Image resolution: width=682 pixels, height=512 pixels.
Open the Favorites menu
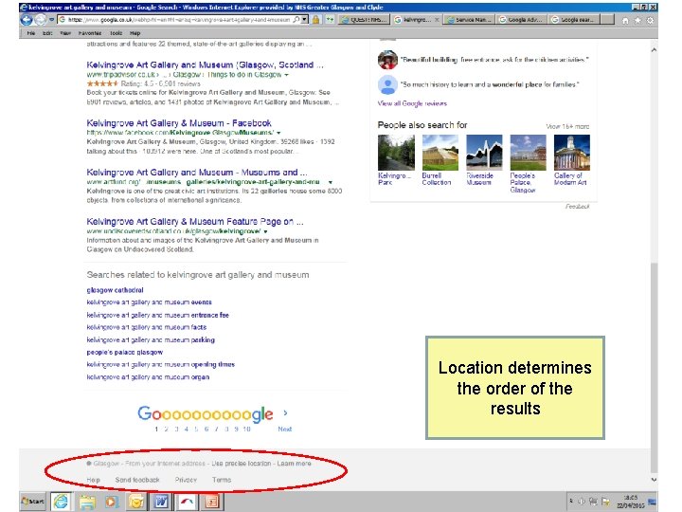(90, 33)
